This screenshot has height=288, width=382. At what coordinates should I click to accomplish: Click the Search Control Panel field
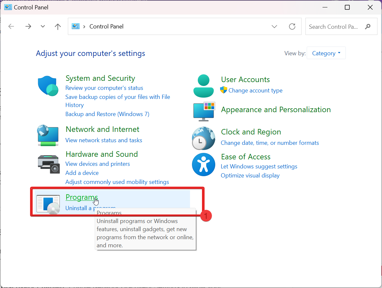[x=341, y=26]
